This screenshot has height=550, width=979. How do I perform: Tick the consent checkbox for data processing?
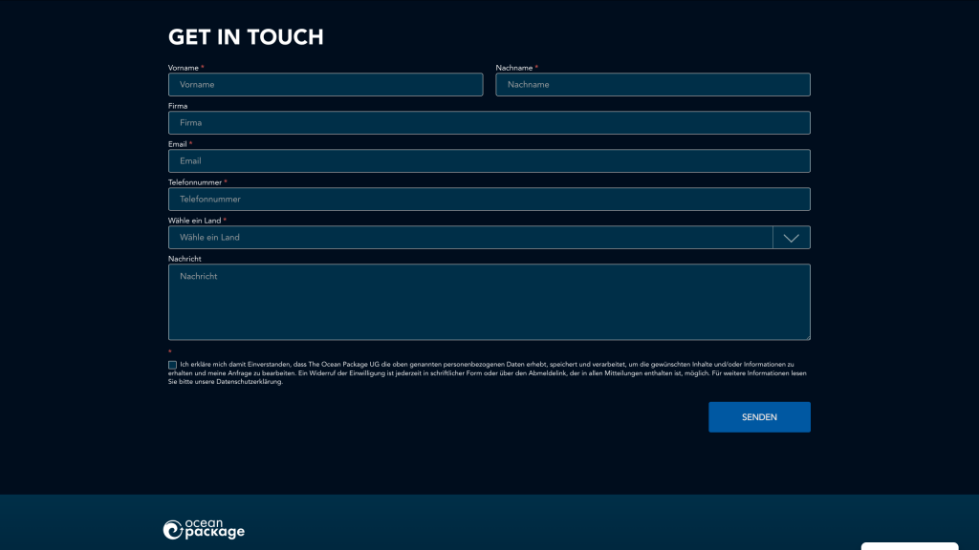coord(172,365)
